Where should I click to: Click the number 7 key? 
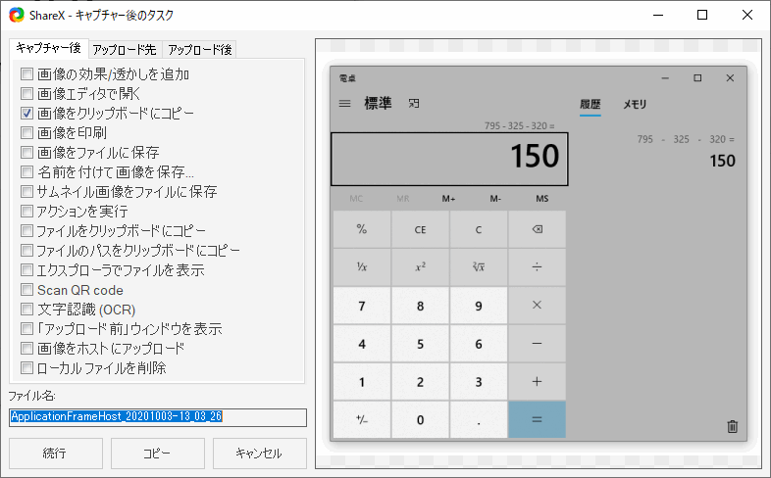click(362, 306)
